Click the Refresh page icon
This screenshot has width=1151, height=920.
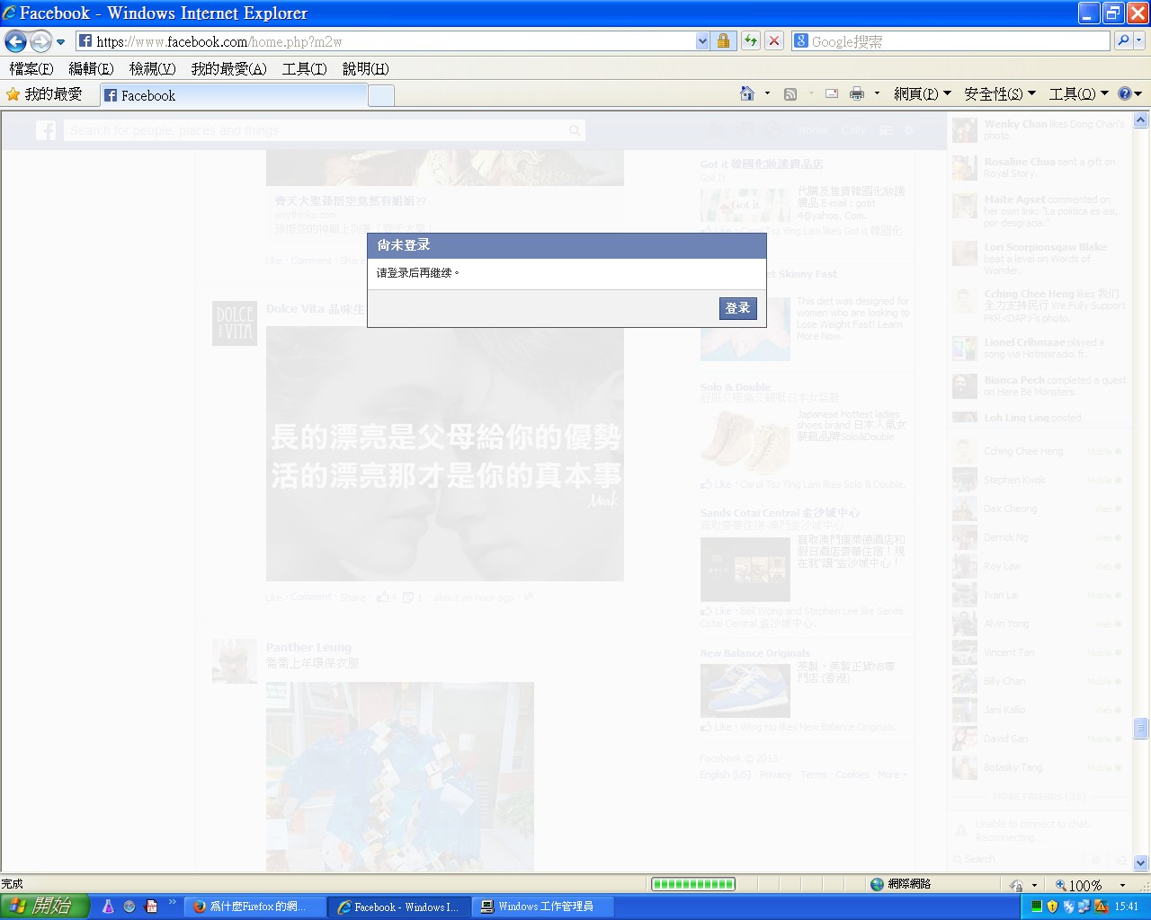pyautogui.click(x=750, y=41)
